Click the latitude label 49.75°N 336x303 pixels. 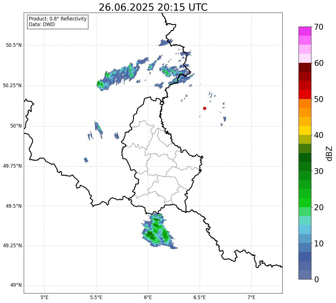tap(12, 166)
